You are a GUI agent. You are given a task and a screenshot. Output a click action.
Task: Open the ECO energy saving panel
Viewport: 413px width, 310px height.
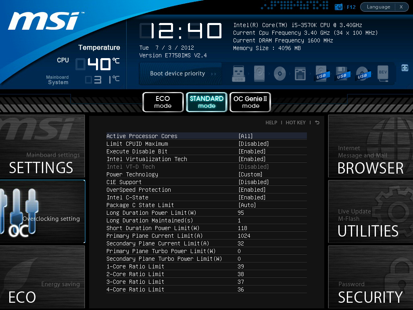tap(42, 277)
